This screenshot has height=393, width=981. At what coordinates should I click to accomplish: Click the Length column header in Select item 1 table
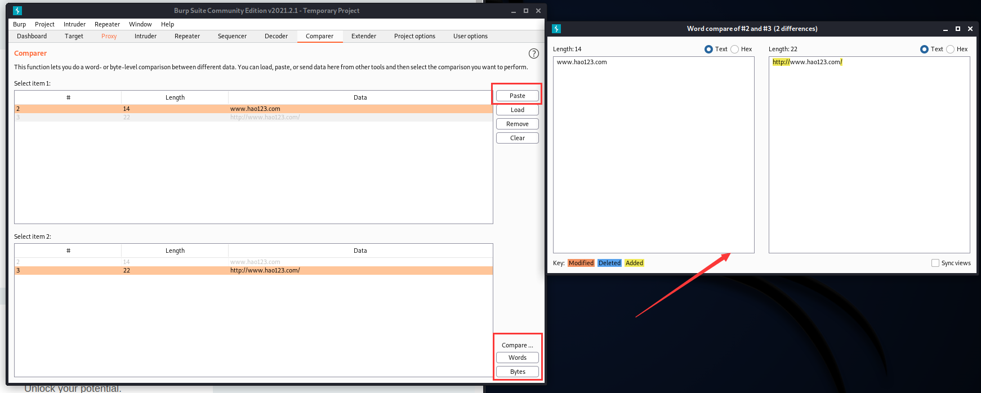click(x=175, y=97)
